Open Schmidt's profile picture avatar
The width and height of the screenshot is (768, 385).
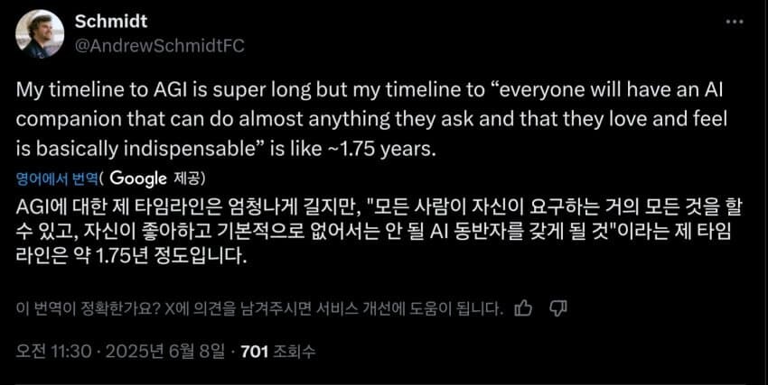(x=41, y=32)
